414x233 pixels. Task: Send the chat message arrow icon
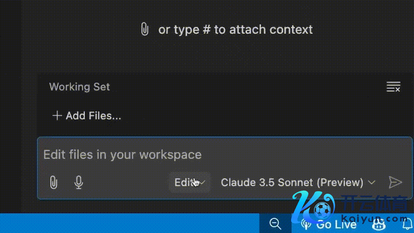pos(395,183)
